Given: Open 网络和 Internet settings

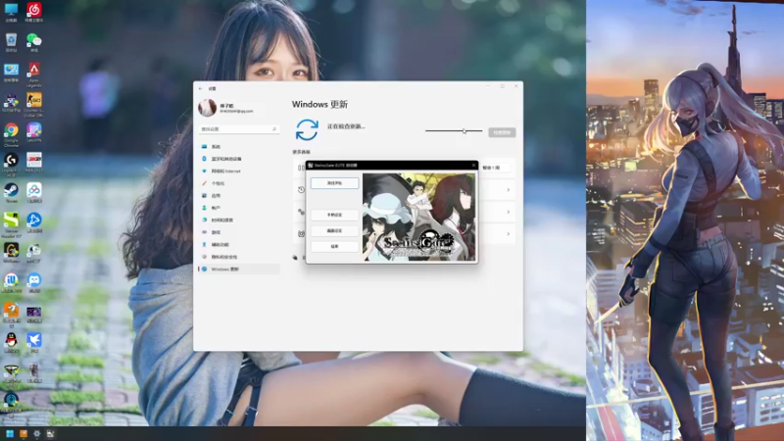Looking at the screenshot, I should (238, 171).
